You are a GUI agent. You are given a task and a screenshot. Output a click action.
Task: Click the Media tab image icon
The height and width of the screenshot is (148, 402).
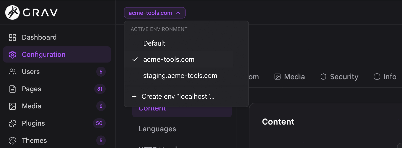(278, 77)
